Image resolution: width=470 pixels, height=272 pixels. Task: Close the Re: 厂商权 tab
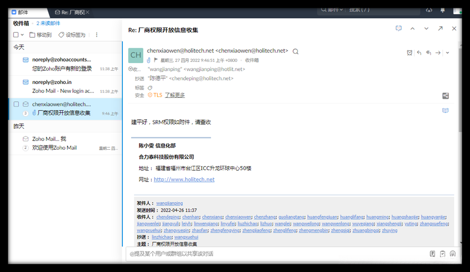click(87, 12)
